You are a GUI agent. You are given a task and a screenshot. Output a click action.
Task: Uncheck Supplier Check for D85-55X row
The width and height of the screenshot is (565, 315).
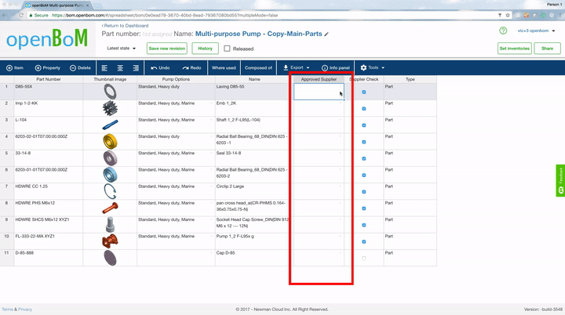363,92
